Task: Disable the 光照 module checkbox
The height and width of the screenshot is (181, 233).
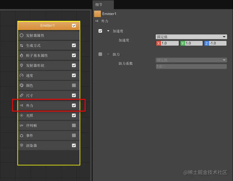Action: pos(74,115)
